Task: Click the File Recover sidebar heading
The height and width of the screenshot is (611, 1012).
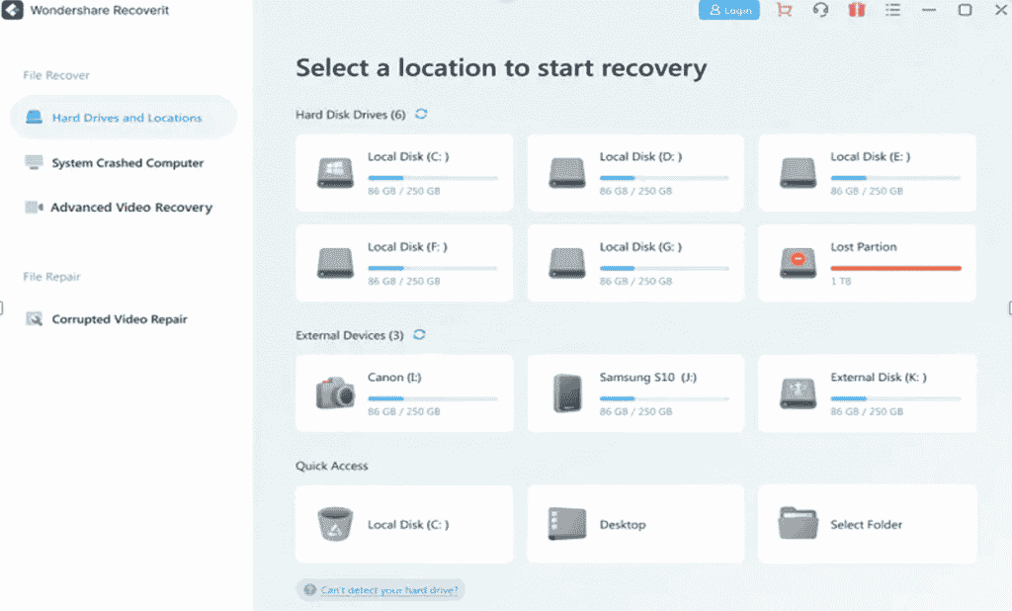Action: pos(56,75)
